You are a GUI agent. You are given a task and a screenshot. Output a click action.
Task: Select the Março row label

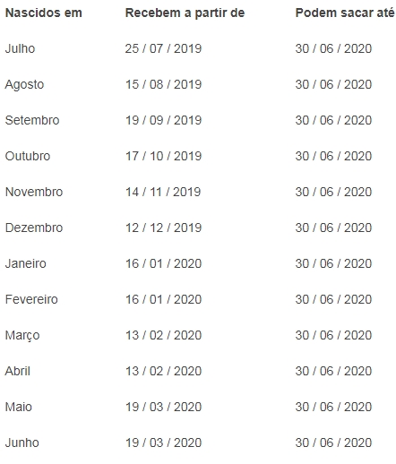tap(22, 336)
